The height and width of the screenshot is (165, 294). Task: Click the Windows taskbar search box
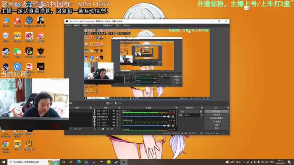click(x=34, y=162)
